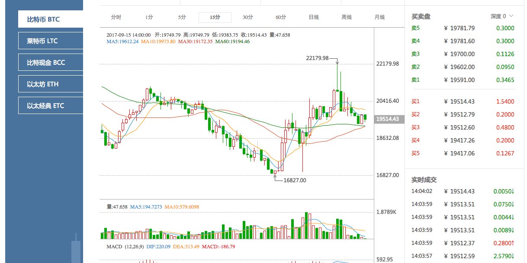Image resolution: width=527 pixels, height=263 pixels.
Task: Select the 60分 hourly interval
Action: point(280,17)
